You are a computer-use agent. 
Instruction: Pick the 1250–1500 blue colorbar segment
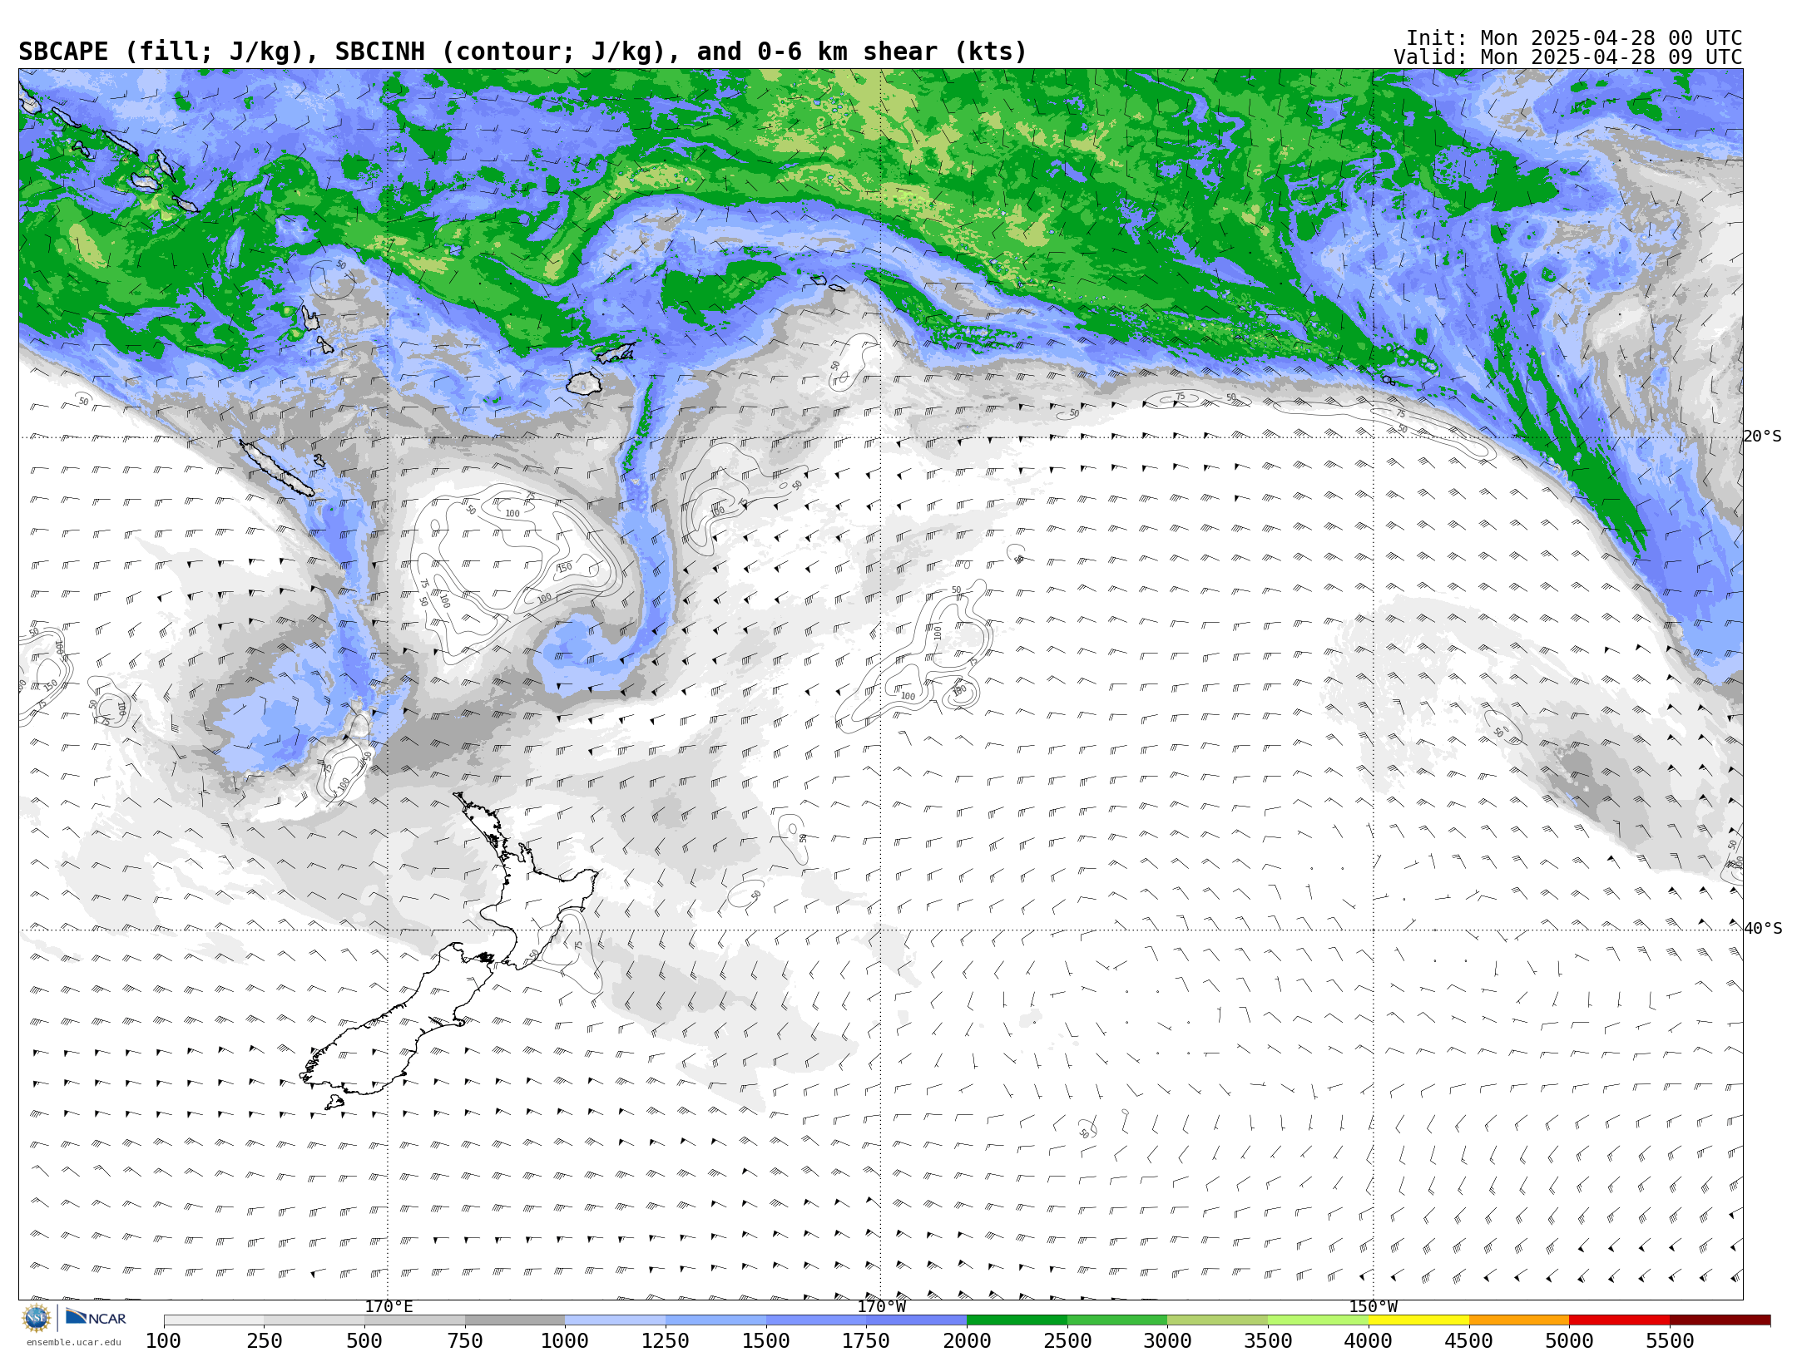click(x=715, y=1320)
